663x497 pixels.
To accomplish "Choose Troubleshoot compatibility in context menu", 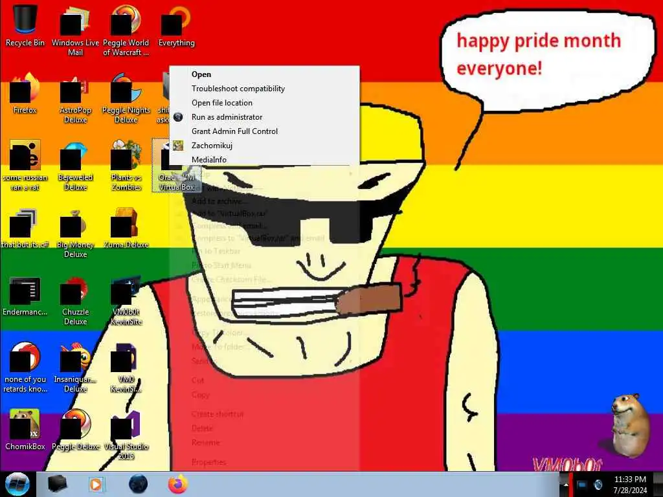I will (x=265, y=89).
